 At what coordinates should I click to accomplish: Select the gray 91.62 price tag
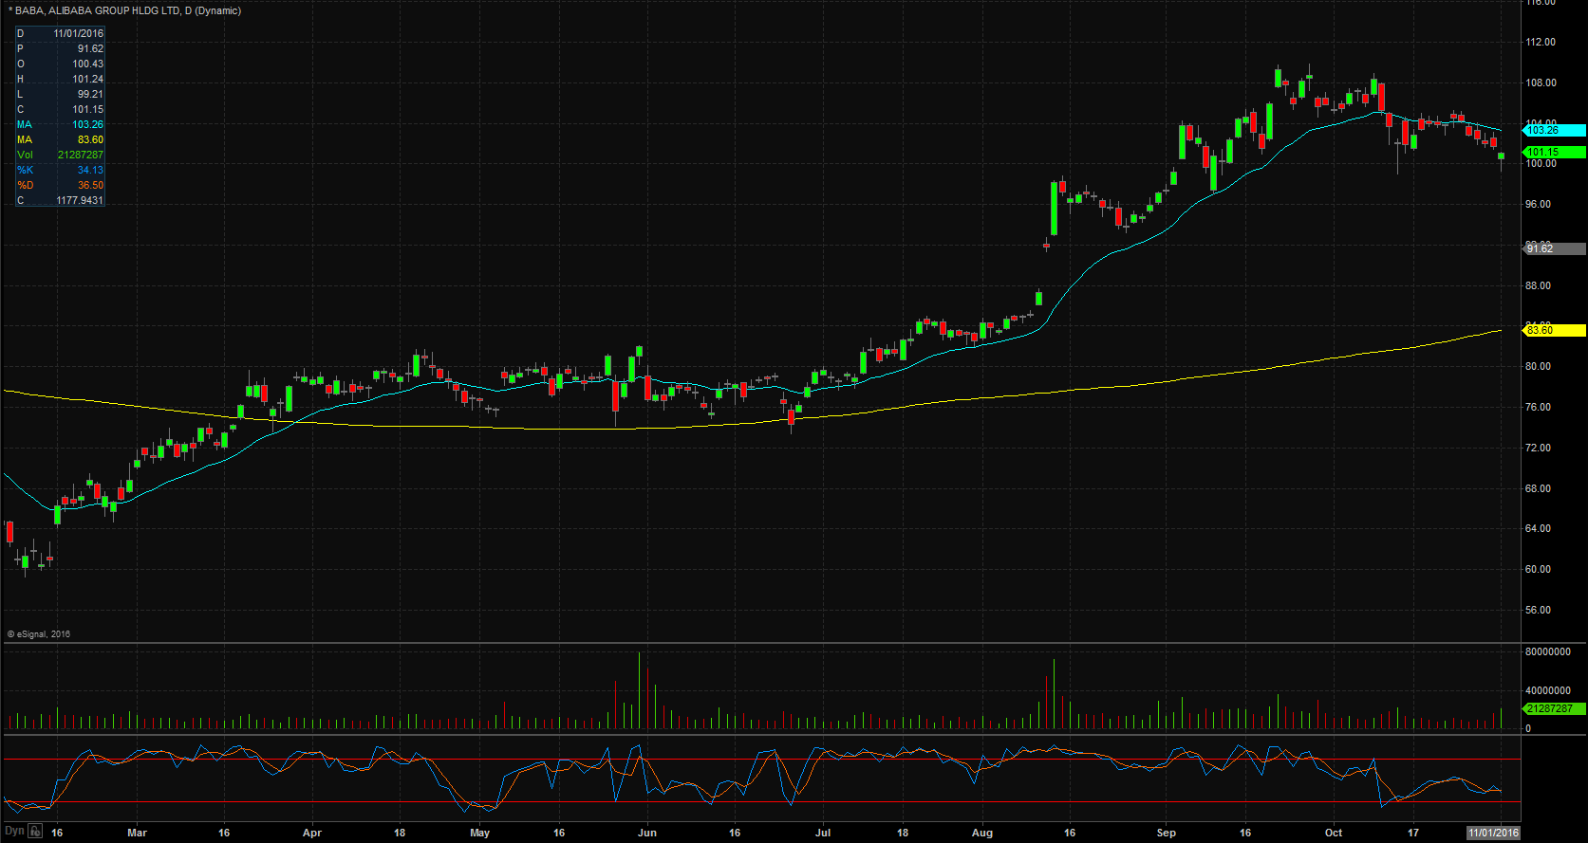(1554, 248)
